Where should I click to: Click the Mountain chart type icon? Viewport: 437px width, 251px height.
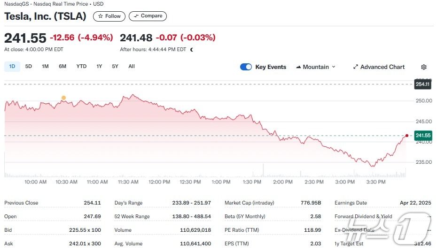point(298,67)
